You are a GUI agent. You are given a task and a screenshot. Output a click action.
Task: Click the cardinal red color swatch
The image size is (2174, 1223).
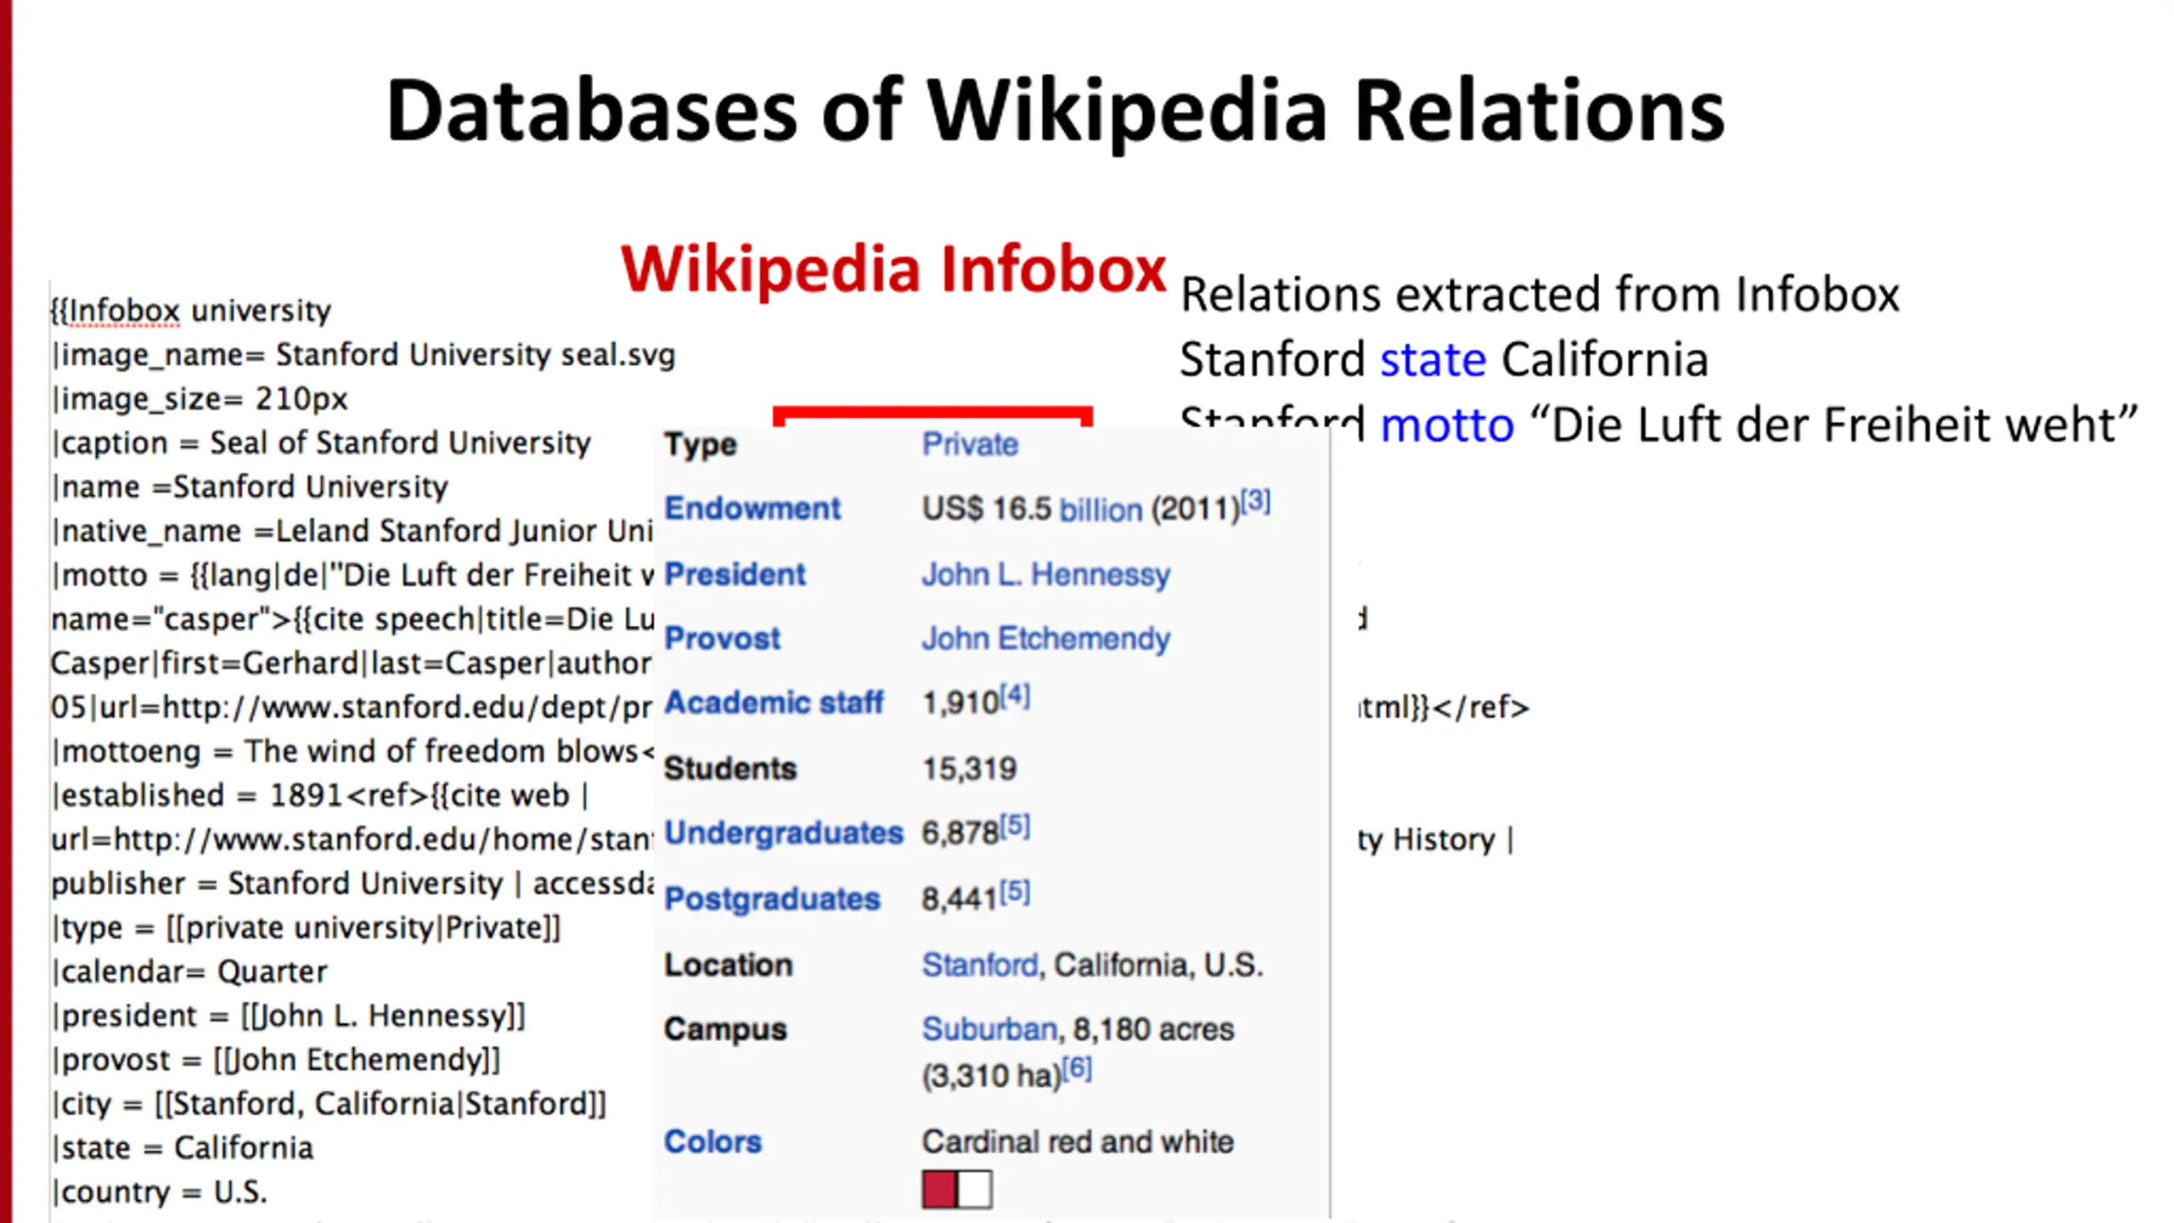939,1190
